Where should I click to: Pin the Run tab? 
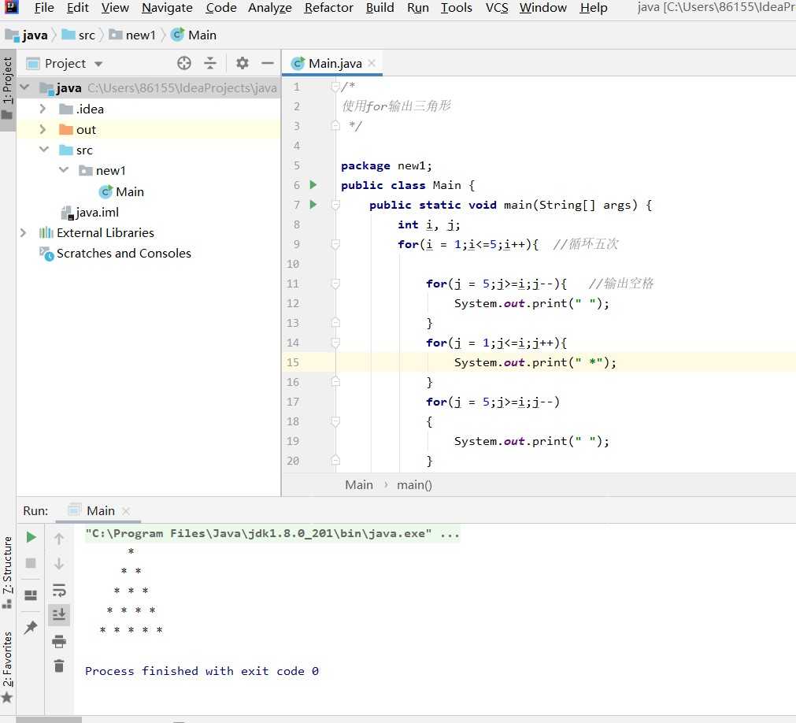click(x=31, y=627)
